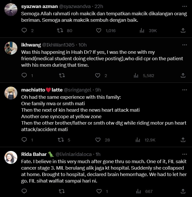Open more options on machiatto latte's tweet
Screen dimensions: 192x197
coord(184,90)
